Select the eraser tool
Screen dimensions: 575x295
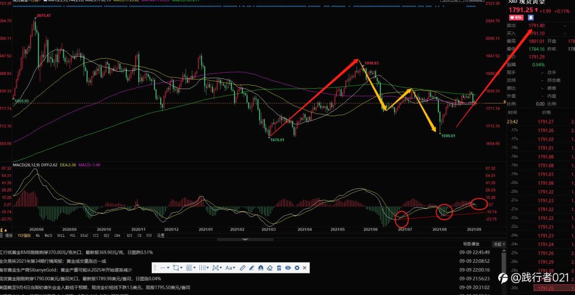(x=270, y=268)
